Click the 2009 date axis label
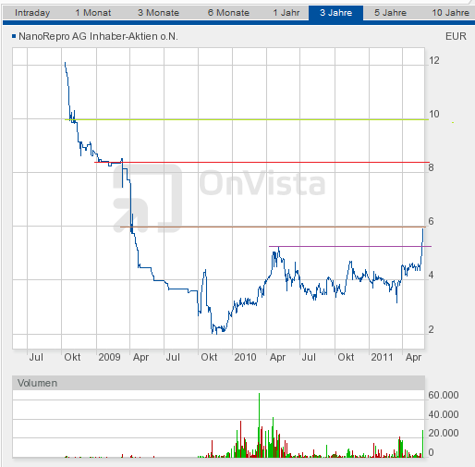 [x=109, y=357]
